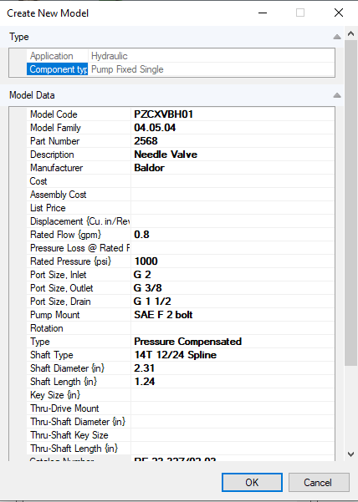Click the empty Rotation field
The image size is (358, 502).
coord(233,328)
